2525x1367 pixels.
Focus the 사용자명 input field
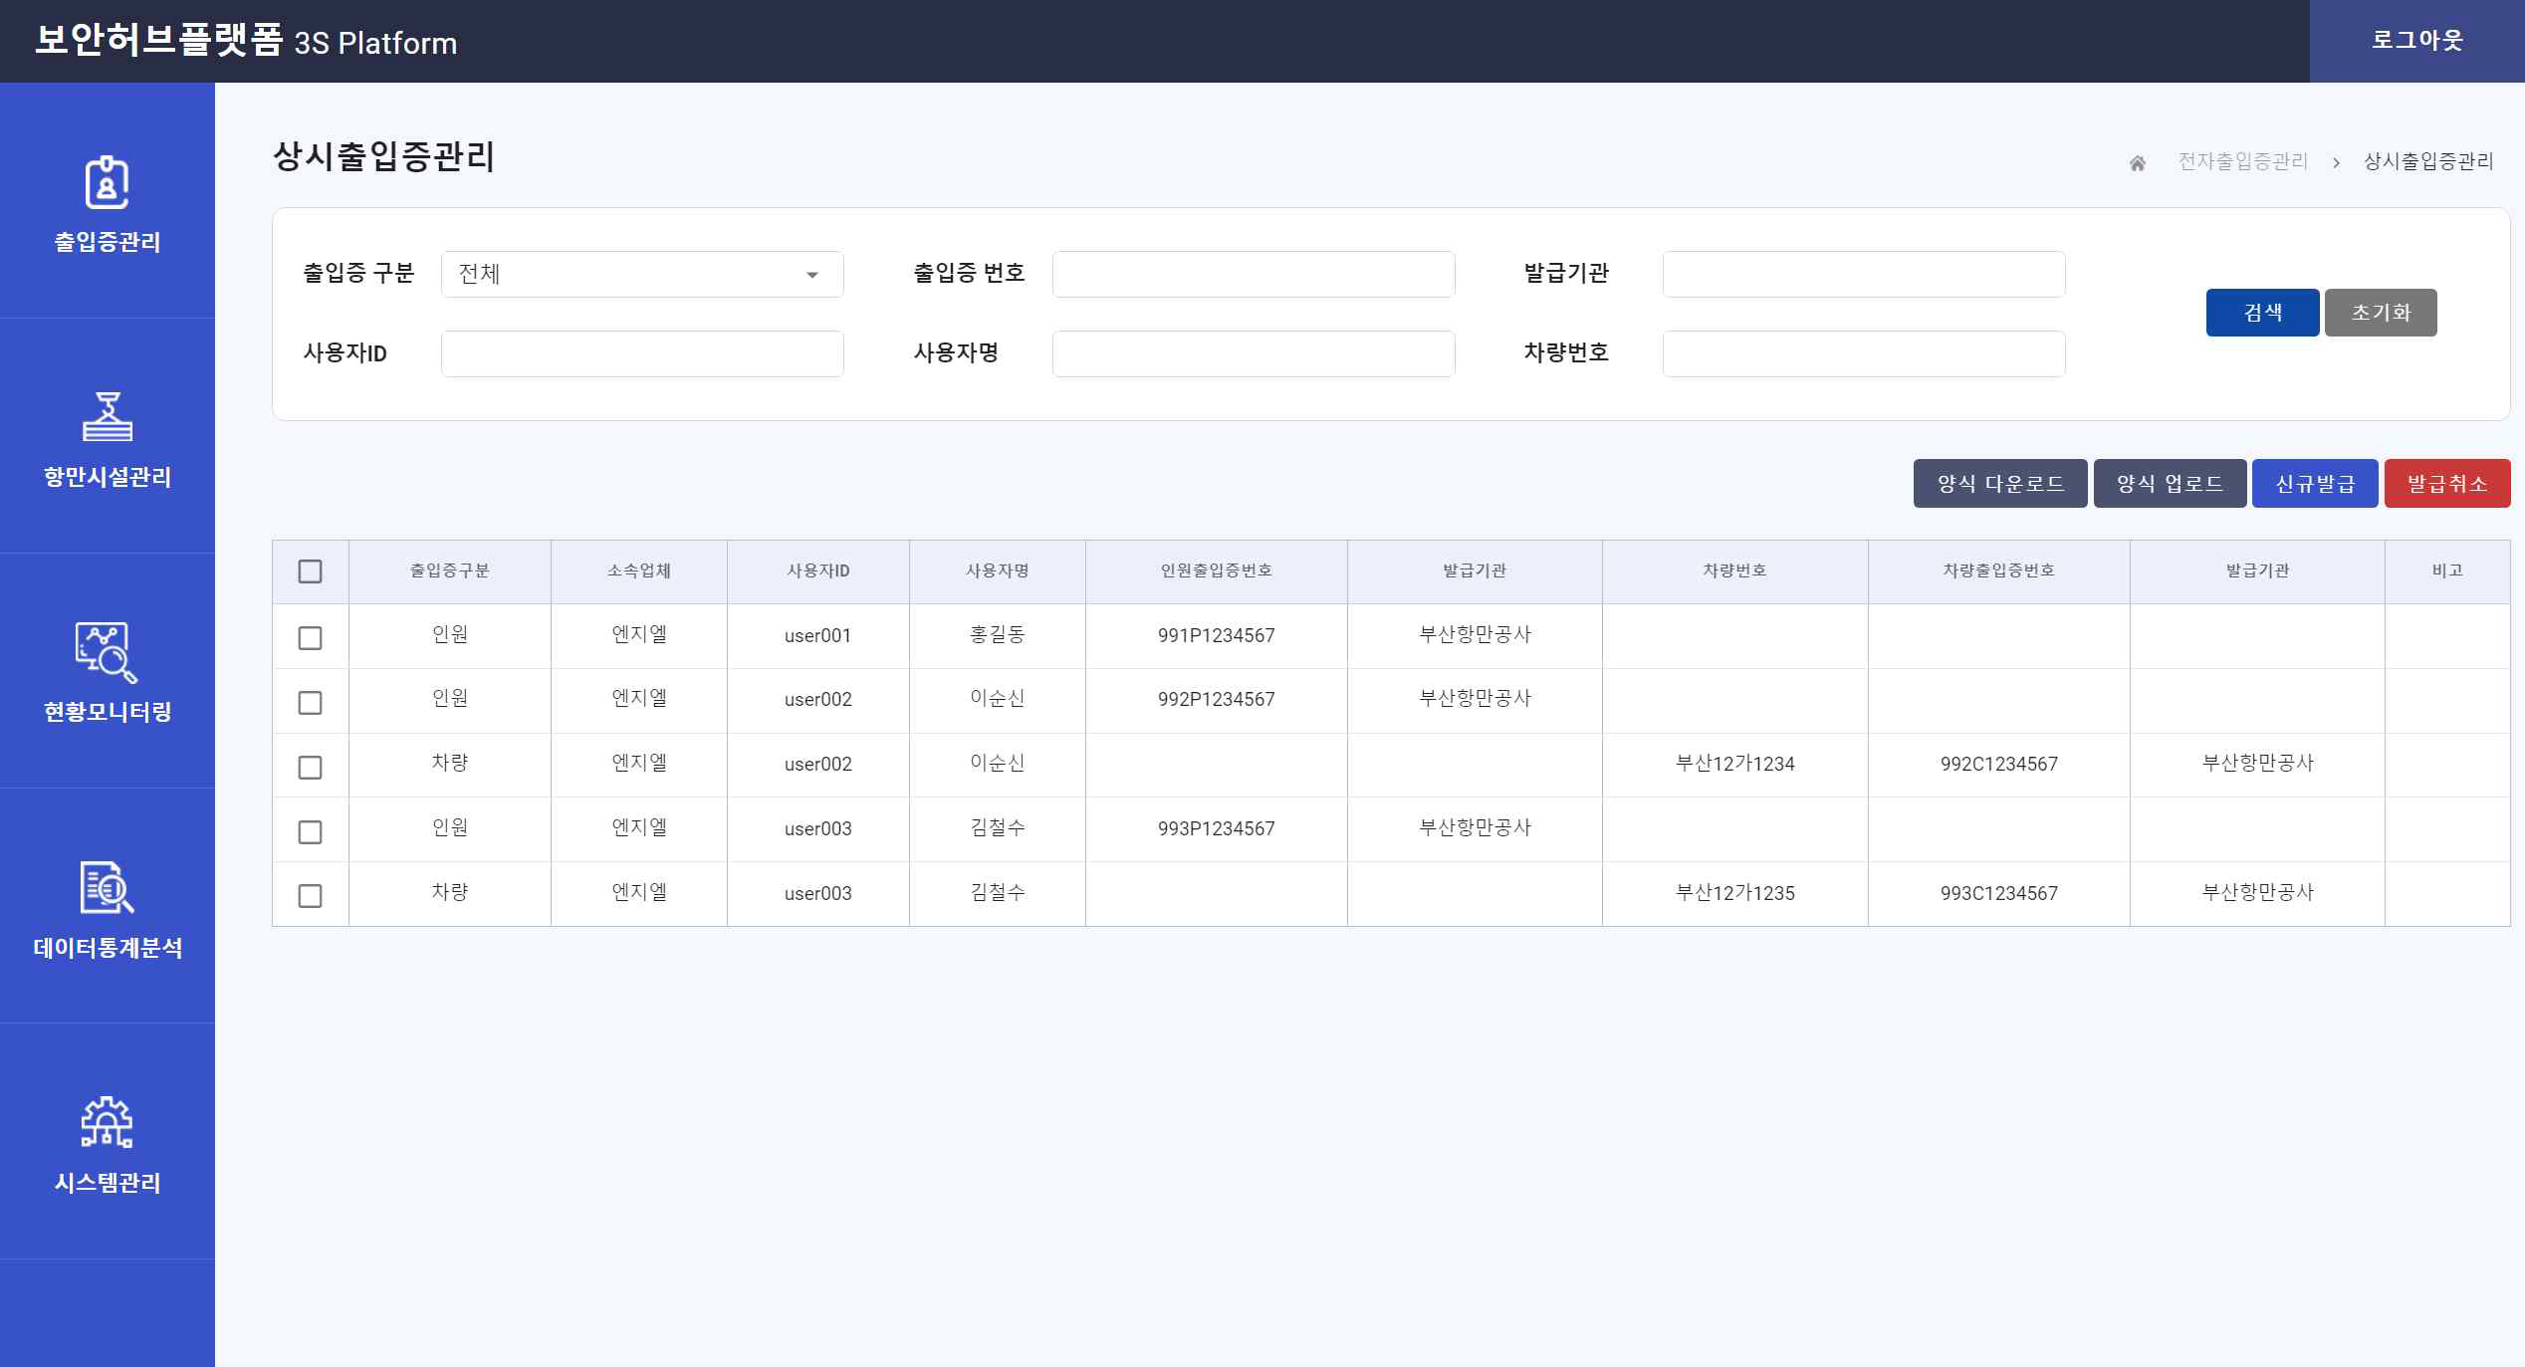pos(1254,353)
